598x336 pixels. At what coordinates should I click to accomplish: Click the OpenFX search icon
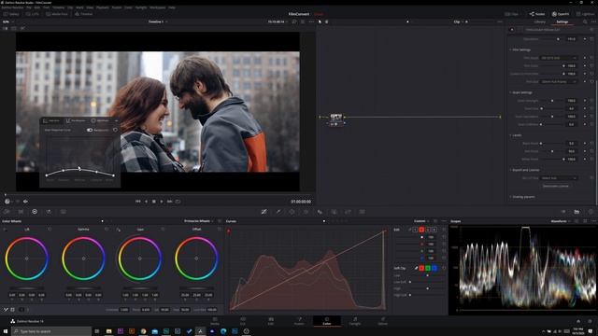585,21
